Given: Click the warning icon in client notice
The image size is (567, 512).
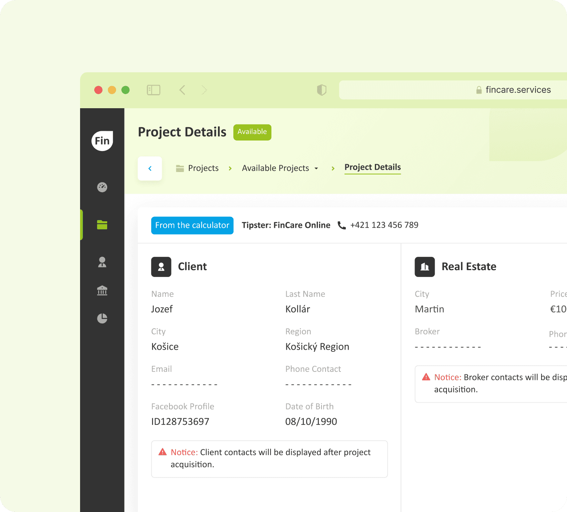Looking at the screenshot, I should (x=163, y=452).
